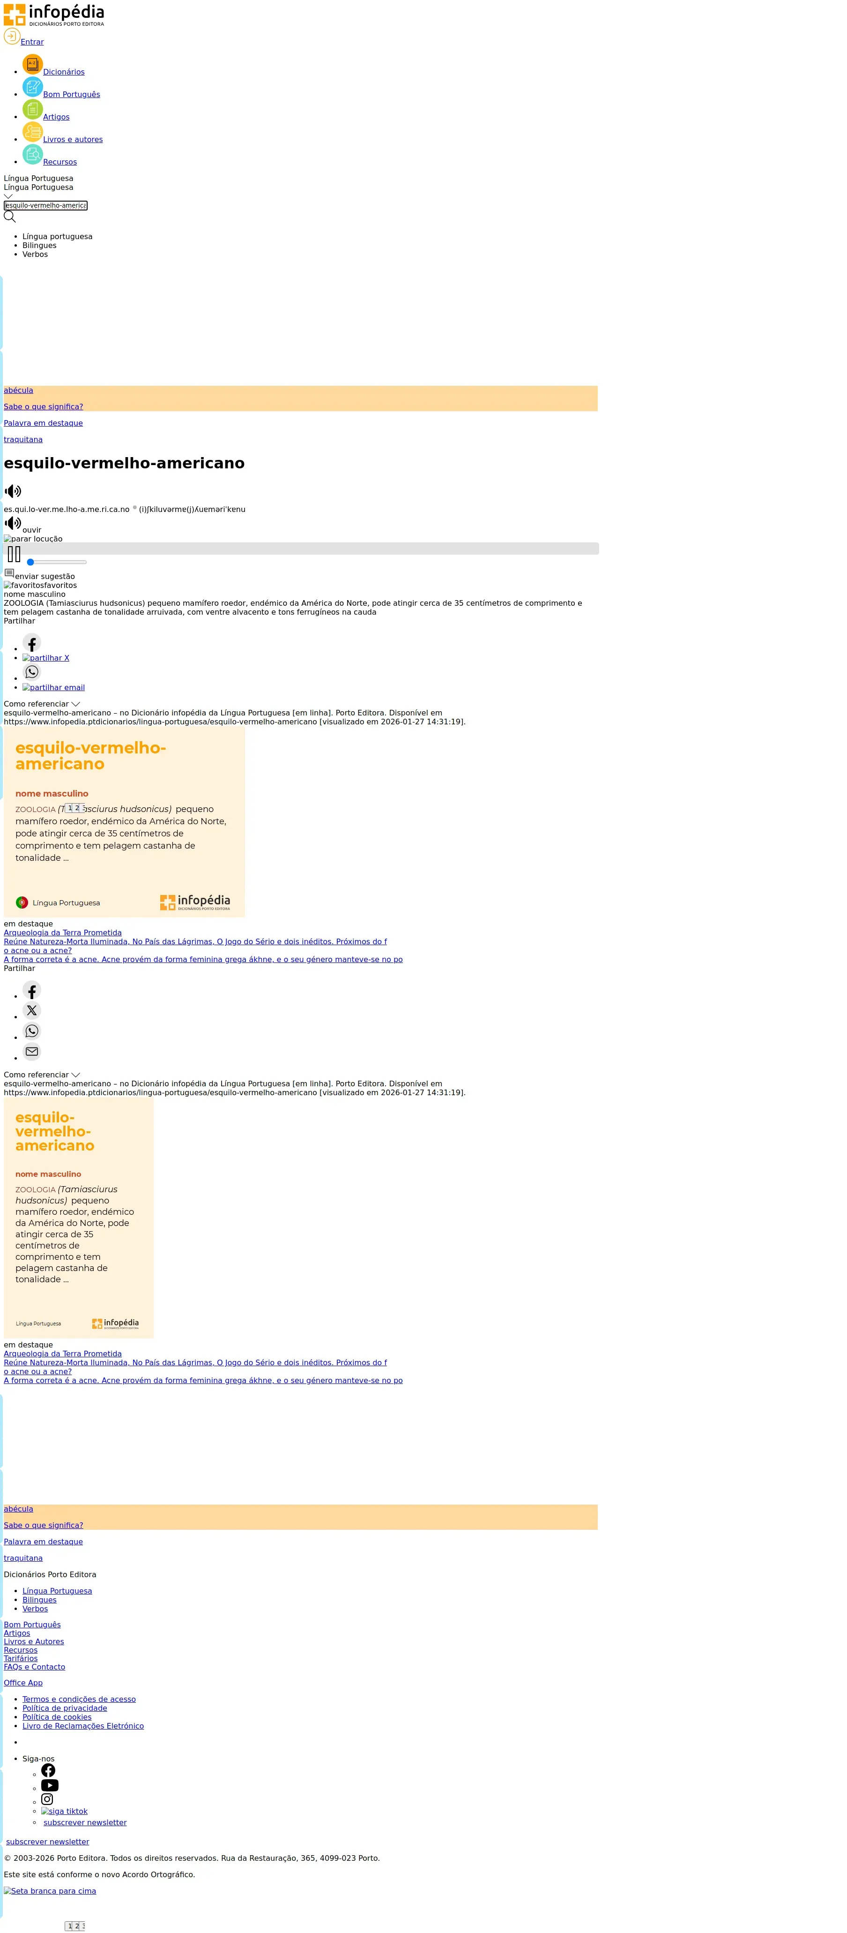Click the enviar sugestão text

tap(45, 576)
